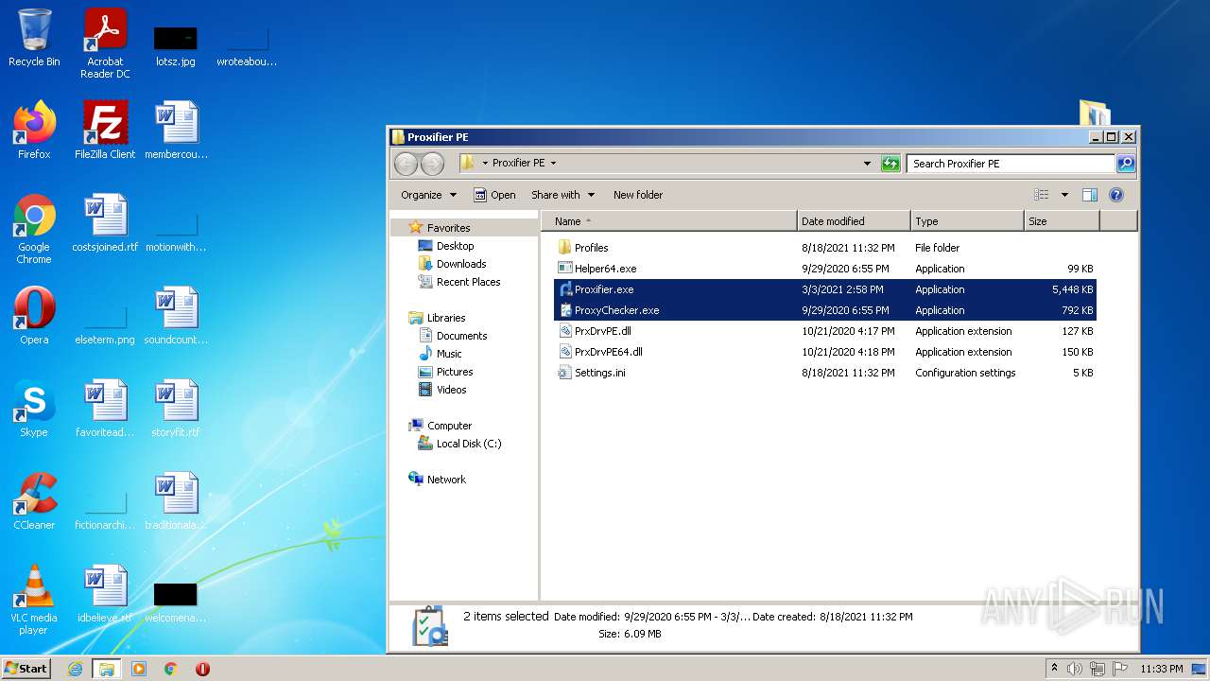Sort files by Name column
The height and width of the screenshot is (681, 1210).
point(669,221)
